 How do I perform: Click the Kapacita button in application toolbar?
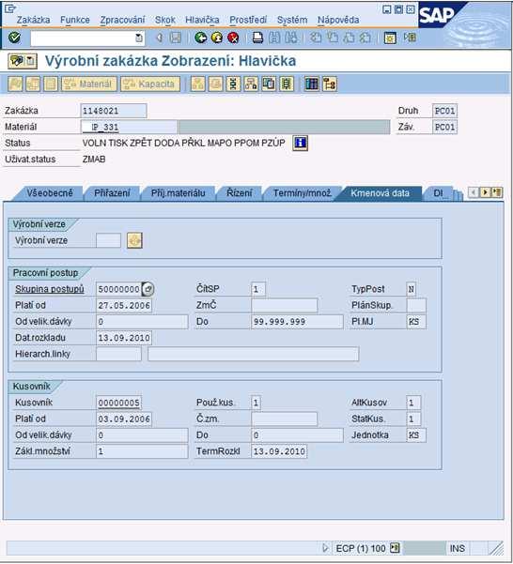[150, 84]
